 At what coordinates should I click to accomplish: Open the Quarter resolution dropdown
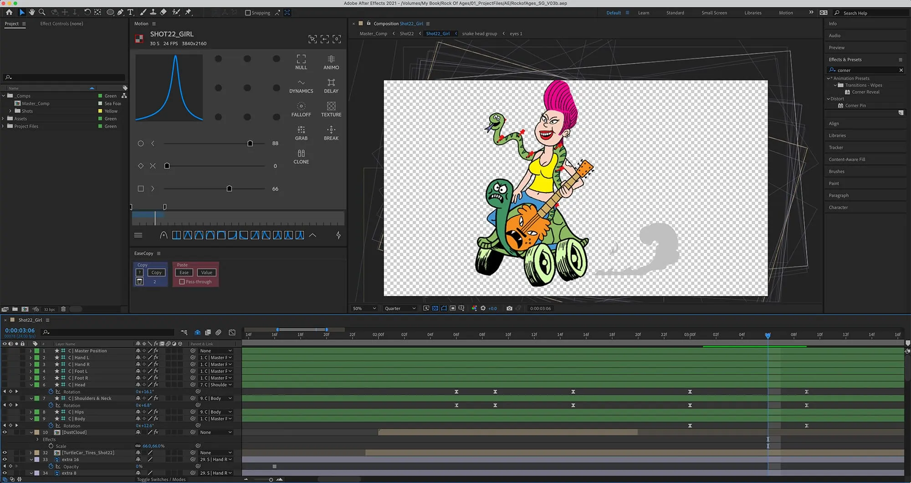click(x=400, y=308)
